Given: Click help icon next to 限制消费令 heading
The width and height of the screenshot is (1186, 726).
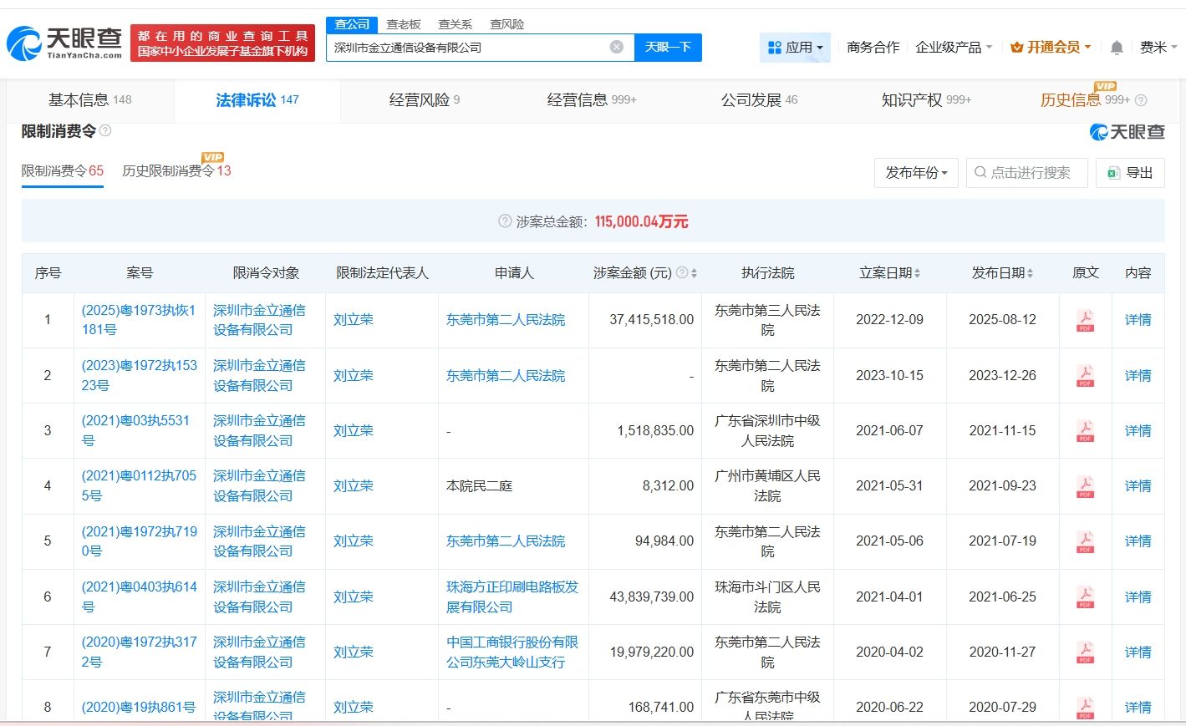Looking at the screenshot, I should pyautogui.click(x=105, y=131).
